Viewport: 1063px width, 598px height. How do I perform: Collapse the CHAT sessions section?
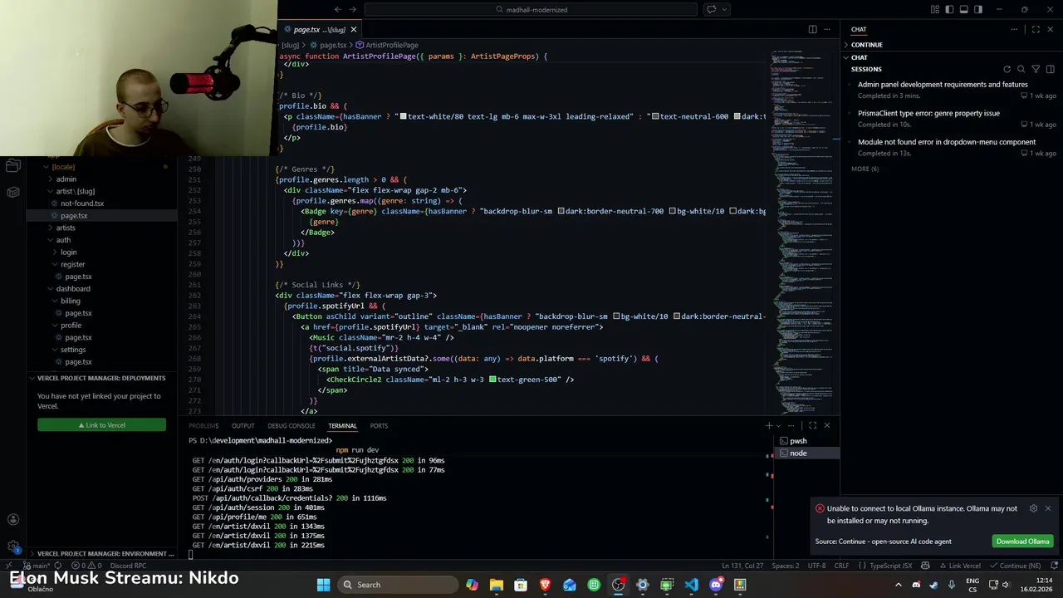click(x=860, y=57)
